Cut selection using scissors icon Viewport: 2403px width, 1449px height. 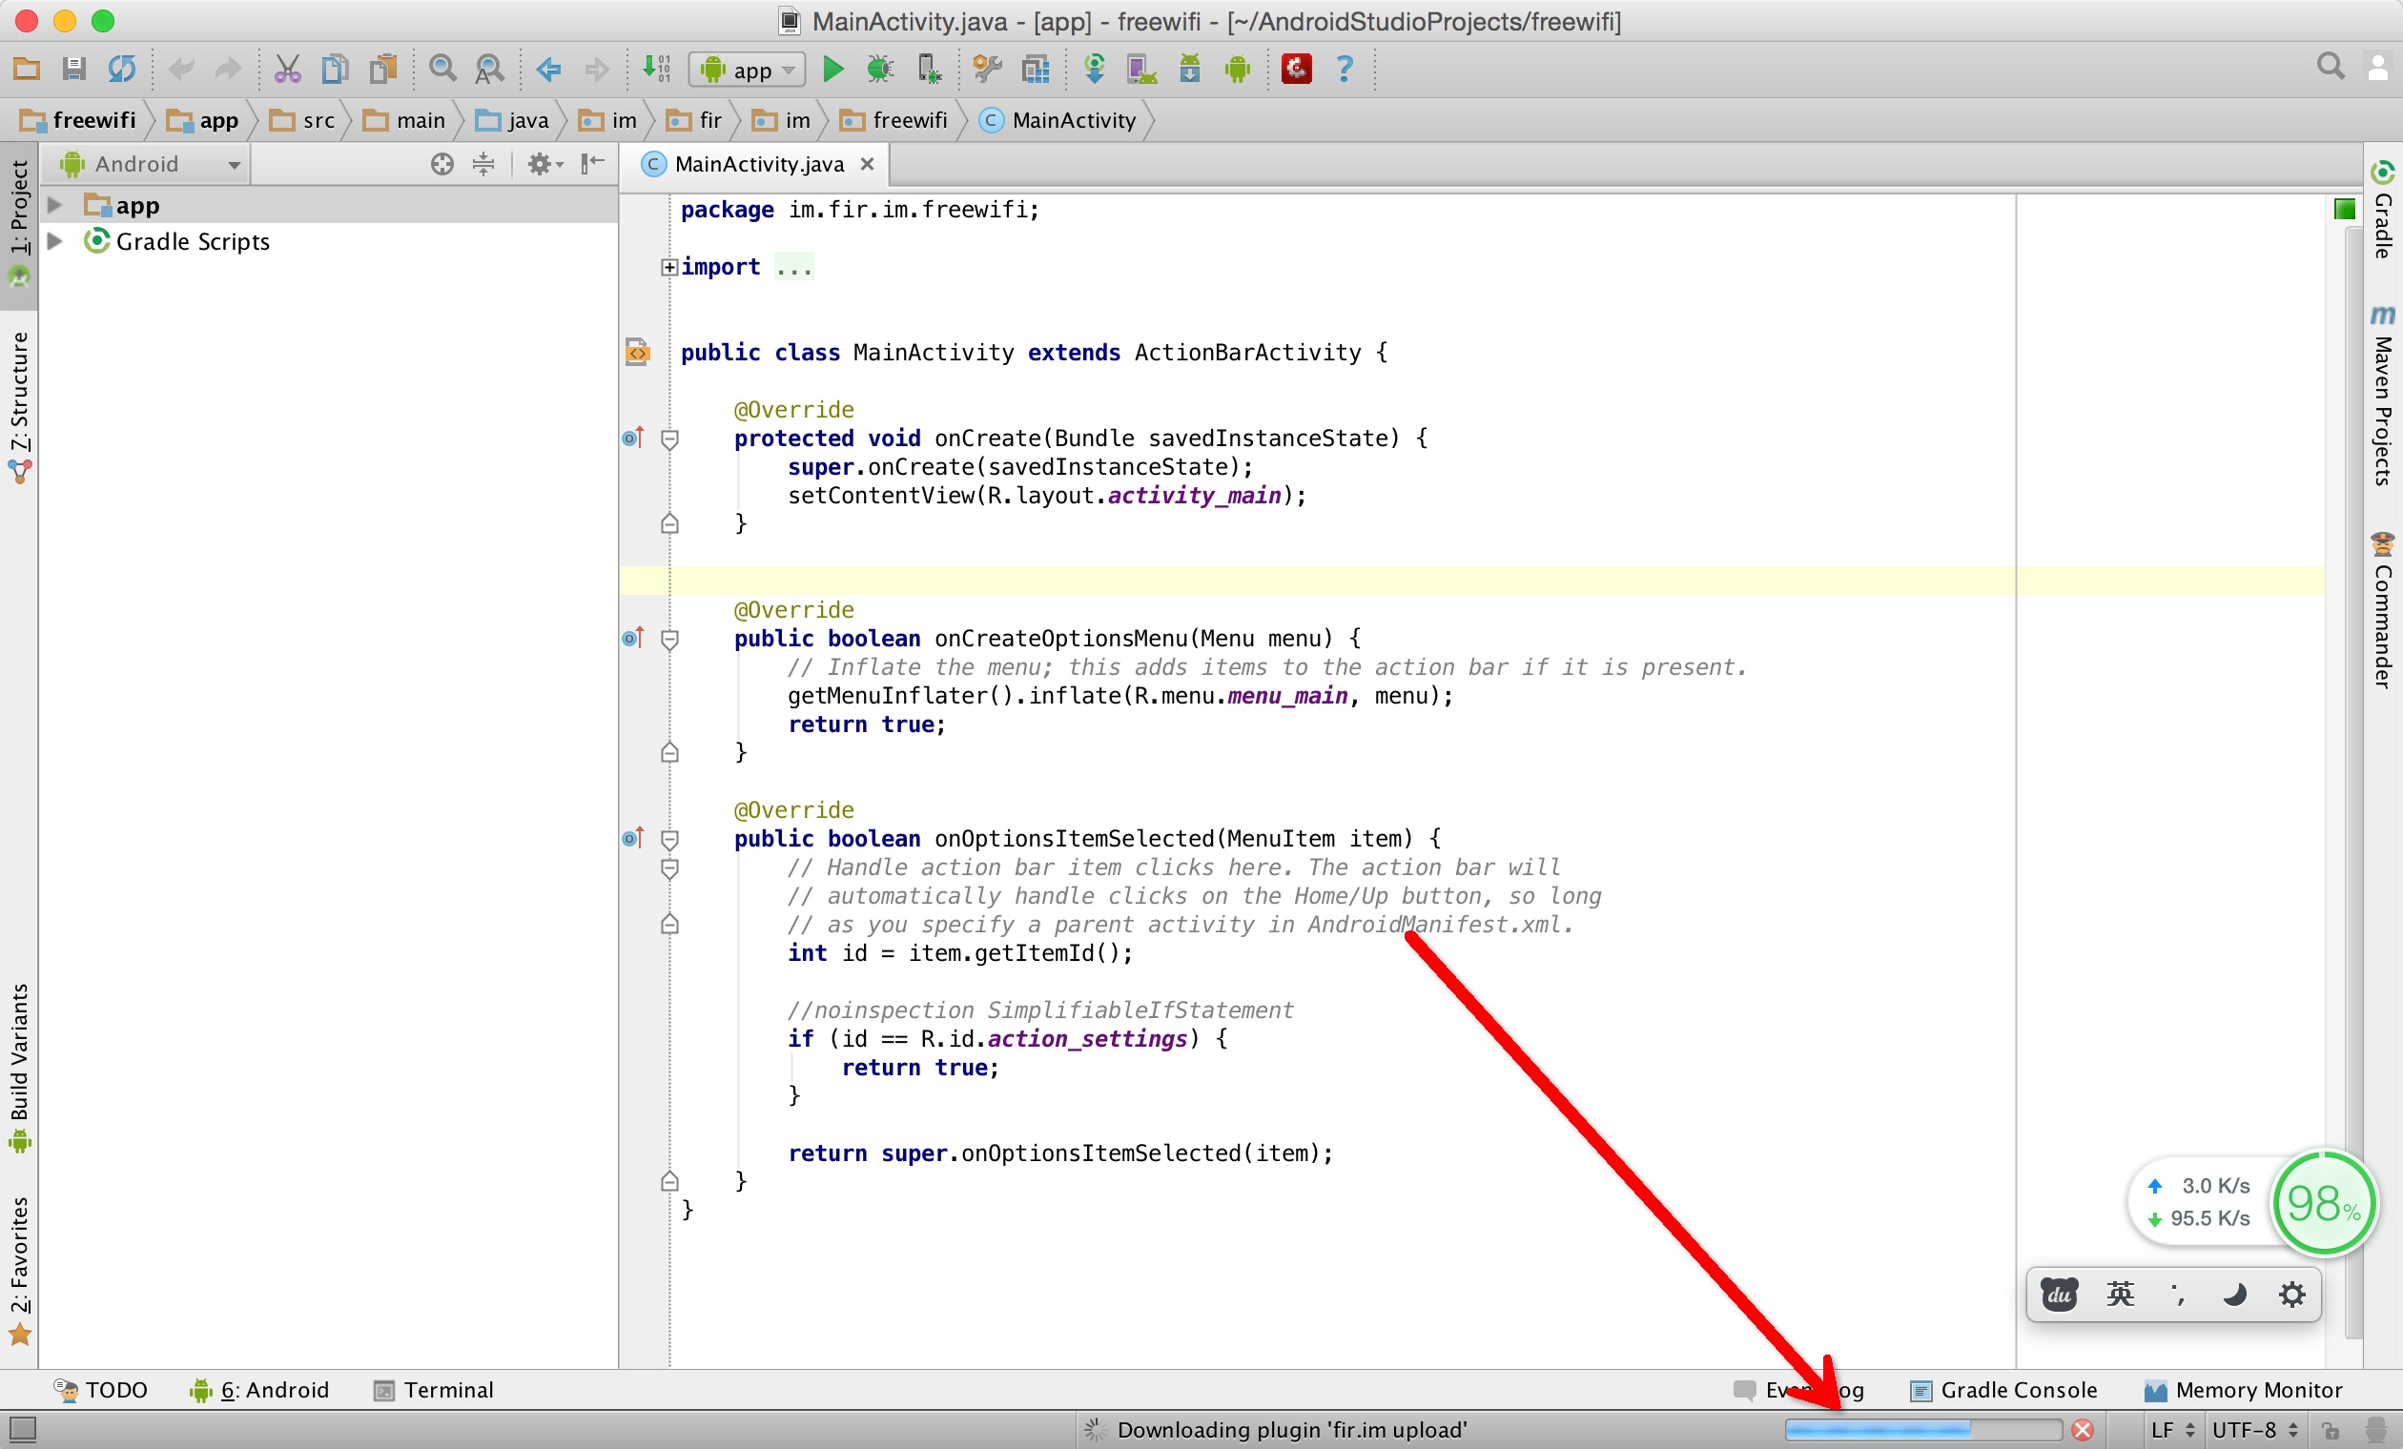(287, 70)
